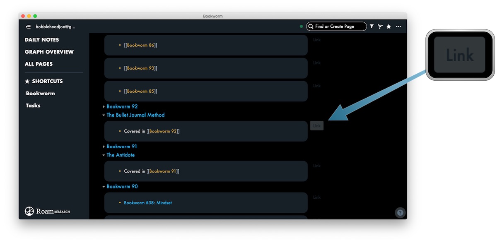Click Link button beside [[Bookworm 93]] block
Viewport: 497px width, 243px height.
point(317,63)
